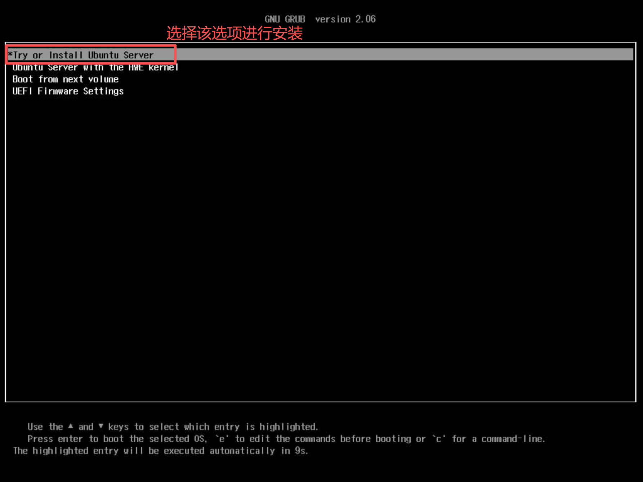Open the UEFI Firmware Settings entry
This screenshot has height=482, width=643.
click(x=68, y=91)
